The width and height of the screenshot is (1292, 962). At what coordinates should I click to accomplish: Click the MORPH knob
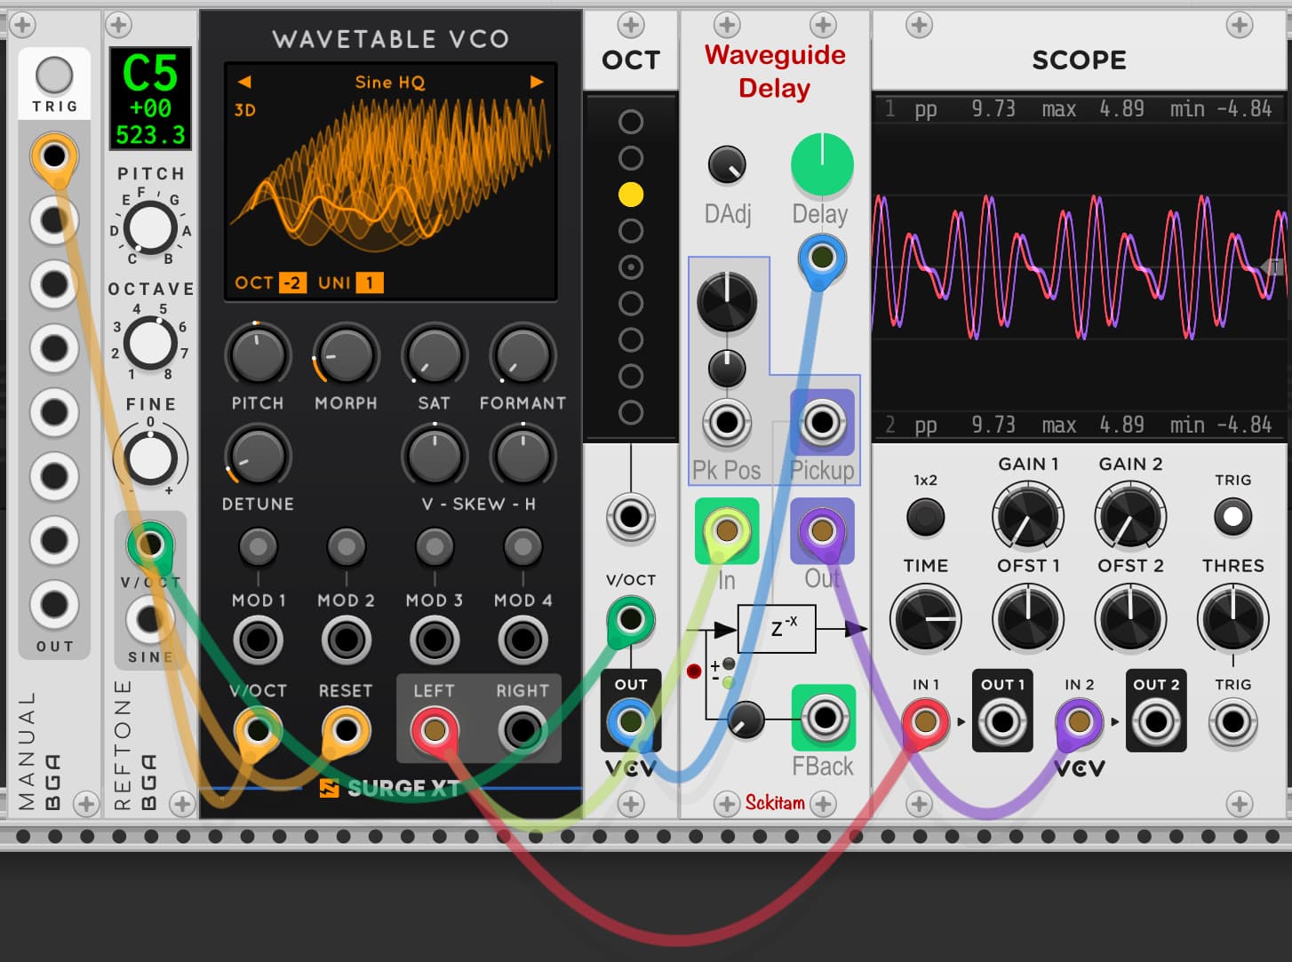pyautogui.click(x=346, y=354)
